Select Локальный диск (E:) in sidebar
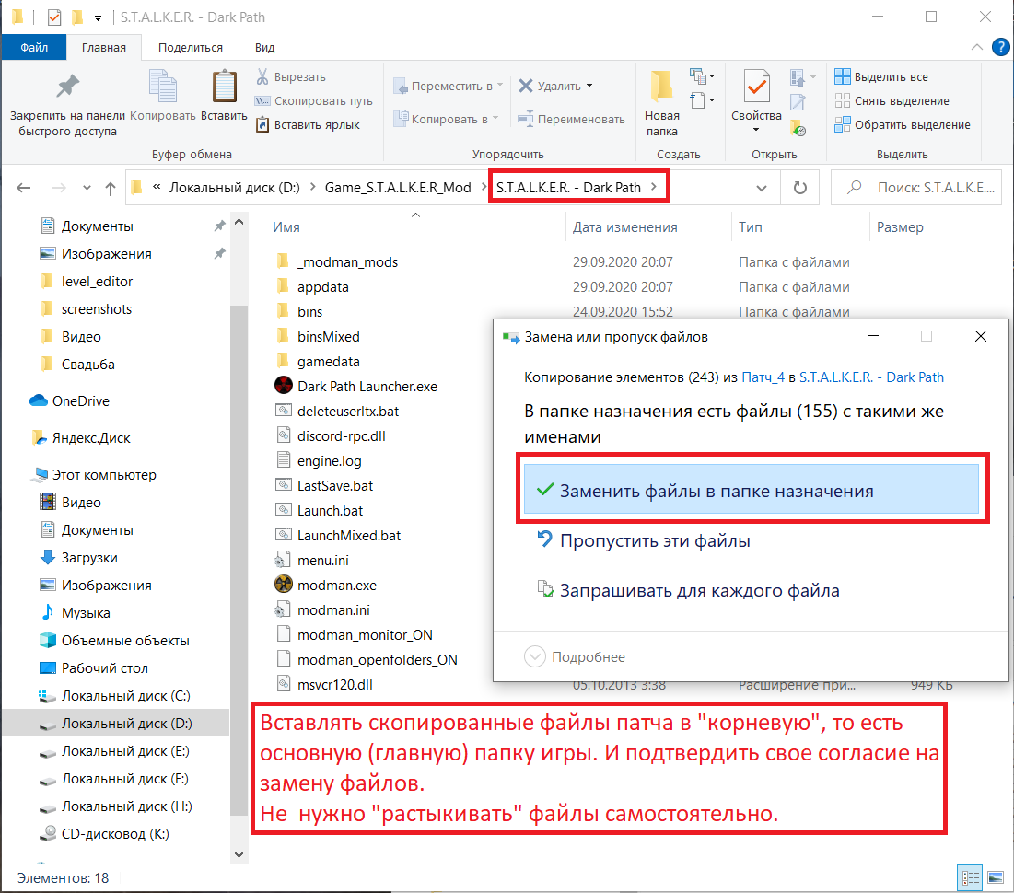1014x893 pixels. (x=114, y=750)
